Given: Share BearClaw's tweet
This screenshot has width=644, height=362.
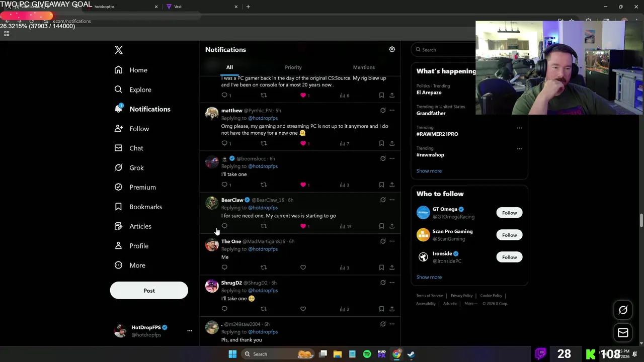Looking at the screenshot, I should (392, 226).
